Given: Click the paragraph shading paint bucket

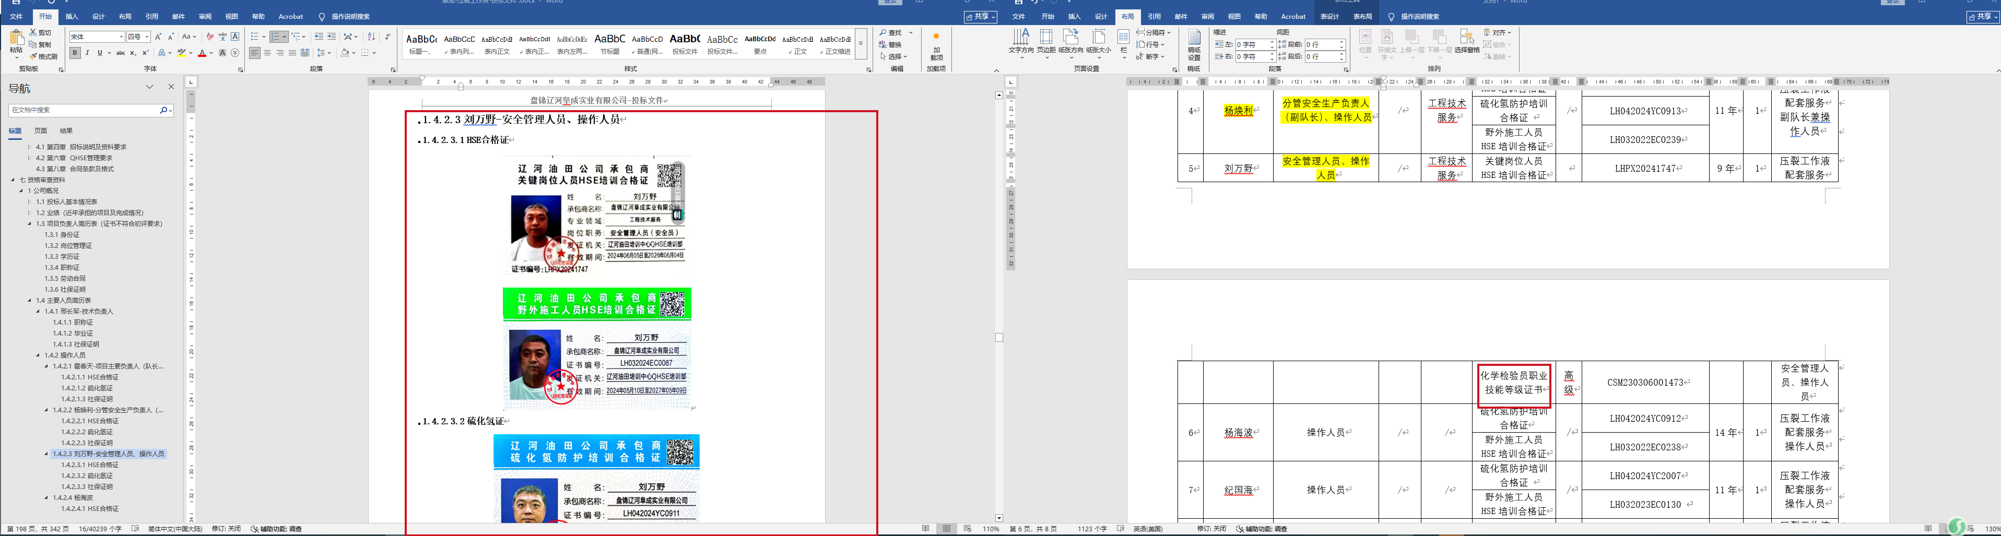Looking at the screenshot, I should 344,53.
